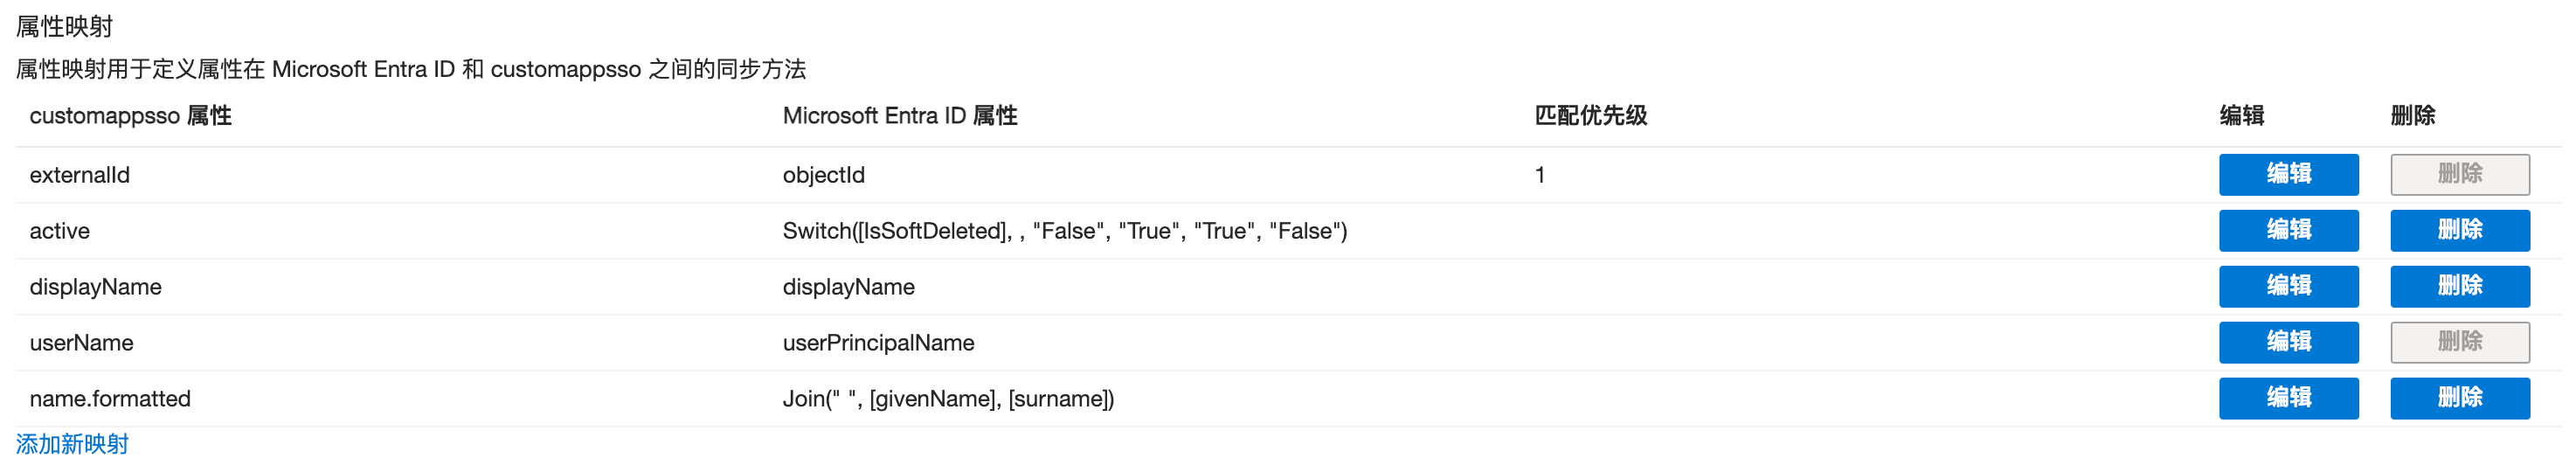Click 编辑 button for active mapping

2288,230
